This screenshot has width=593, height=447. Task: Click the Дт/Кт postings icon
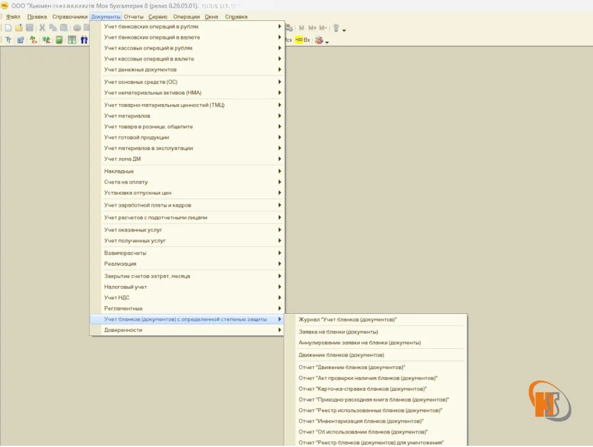(x=33, y=40)
